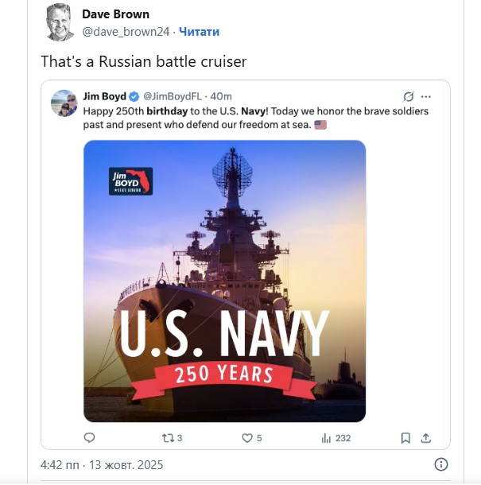
Task: Click the info icon beside the timestamp
Action: click(x=441, y=465)
